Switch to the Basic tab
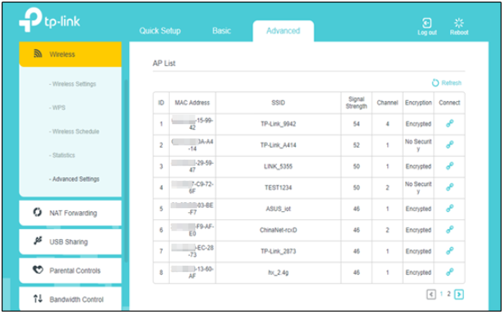Screen dimensions: 504x314 pyautogui.click(x=221, y=31)
